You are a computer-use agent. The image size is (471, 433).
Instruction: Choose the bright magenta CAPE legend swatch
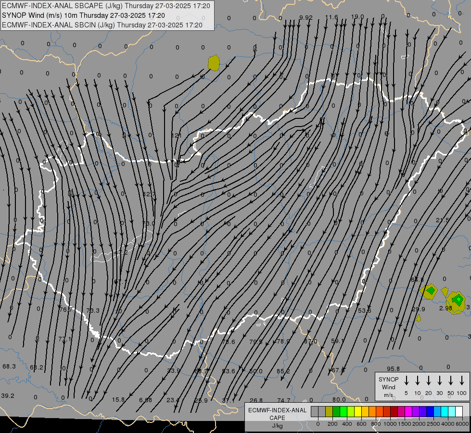(x=408, y=412)
